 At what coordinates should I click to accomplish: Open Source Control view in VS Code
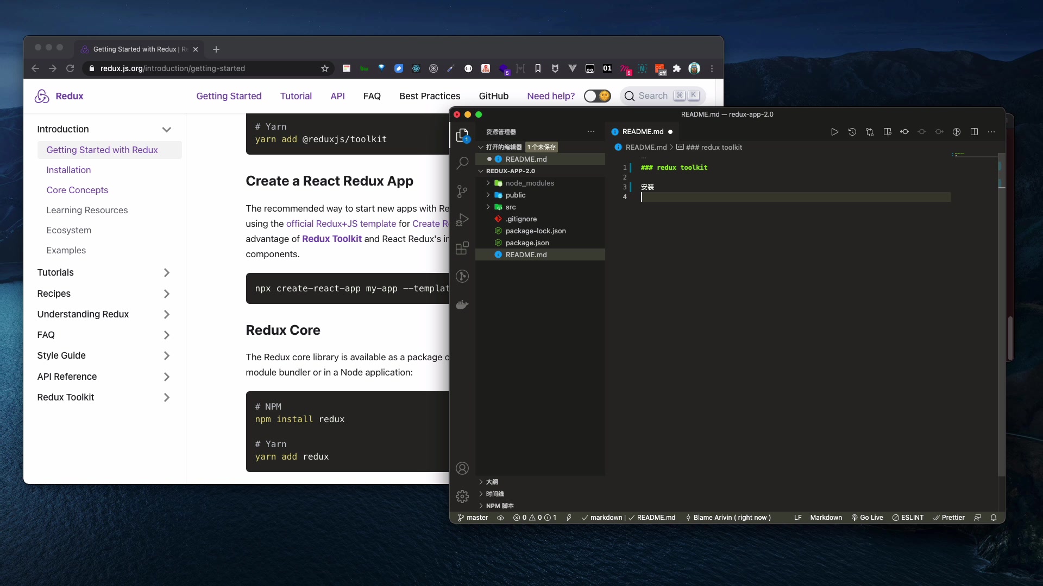[462, 191]
